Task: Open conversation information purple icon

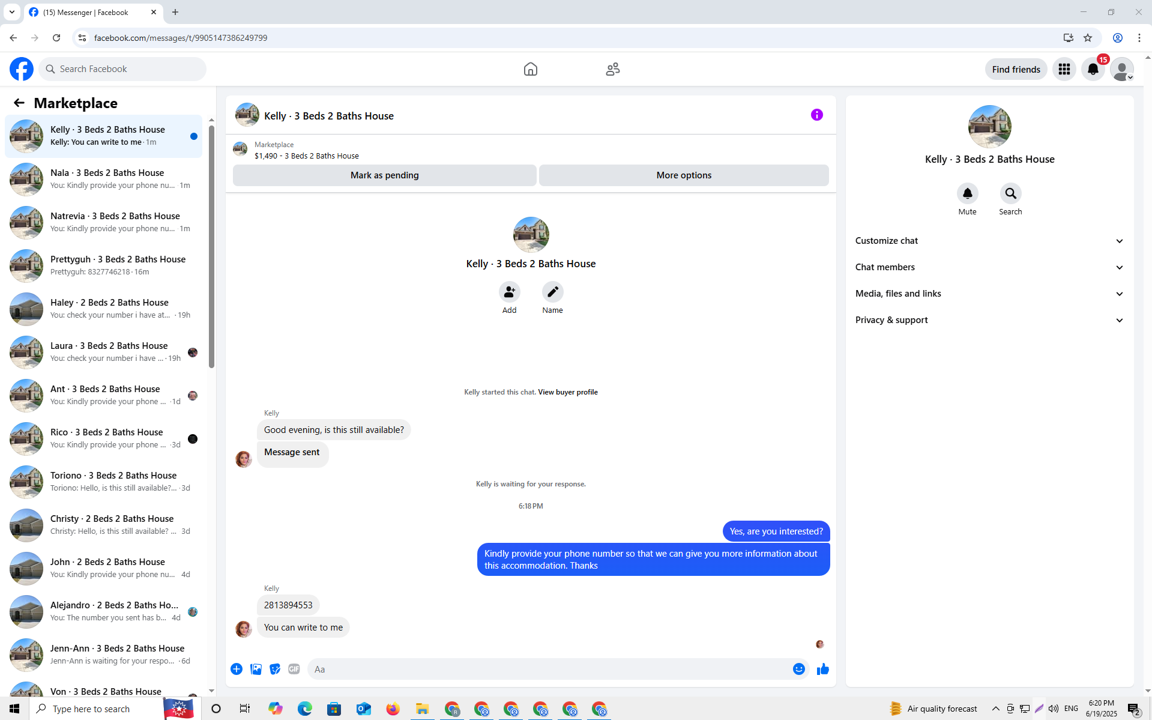Action: pos(816,115)
